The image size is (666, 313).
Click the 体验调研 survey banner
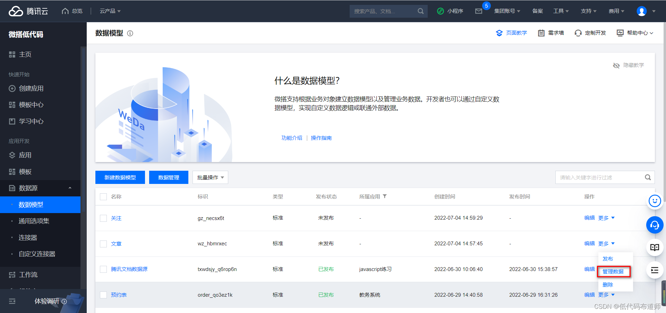click(50, 301)
